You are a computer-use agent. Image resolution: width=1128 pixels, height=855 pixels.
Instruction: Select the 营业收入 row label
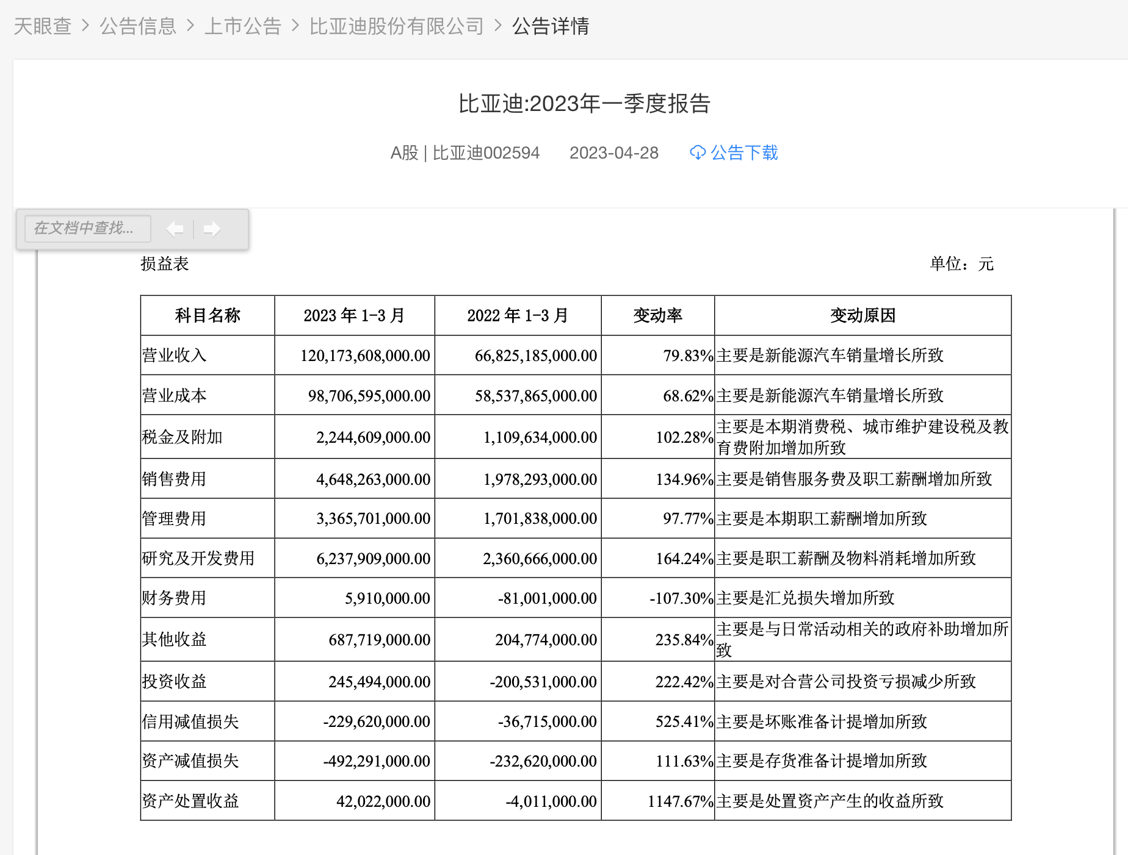point(175,356)
